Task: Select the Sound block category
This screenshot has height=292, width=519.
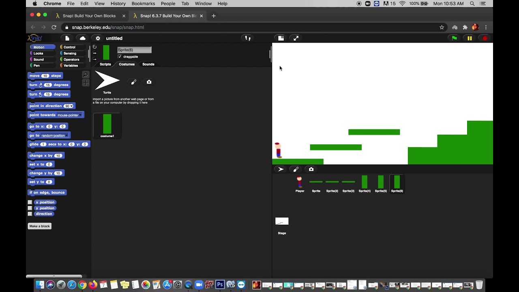Action: coord(42,59)
